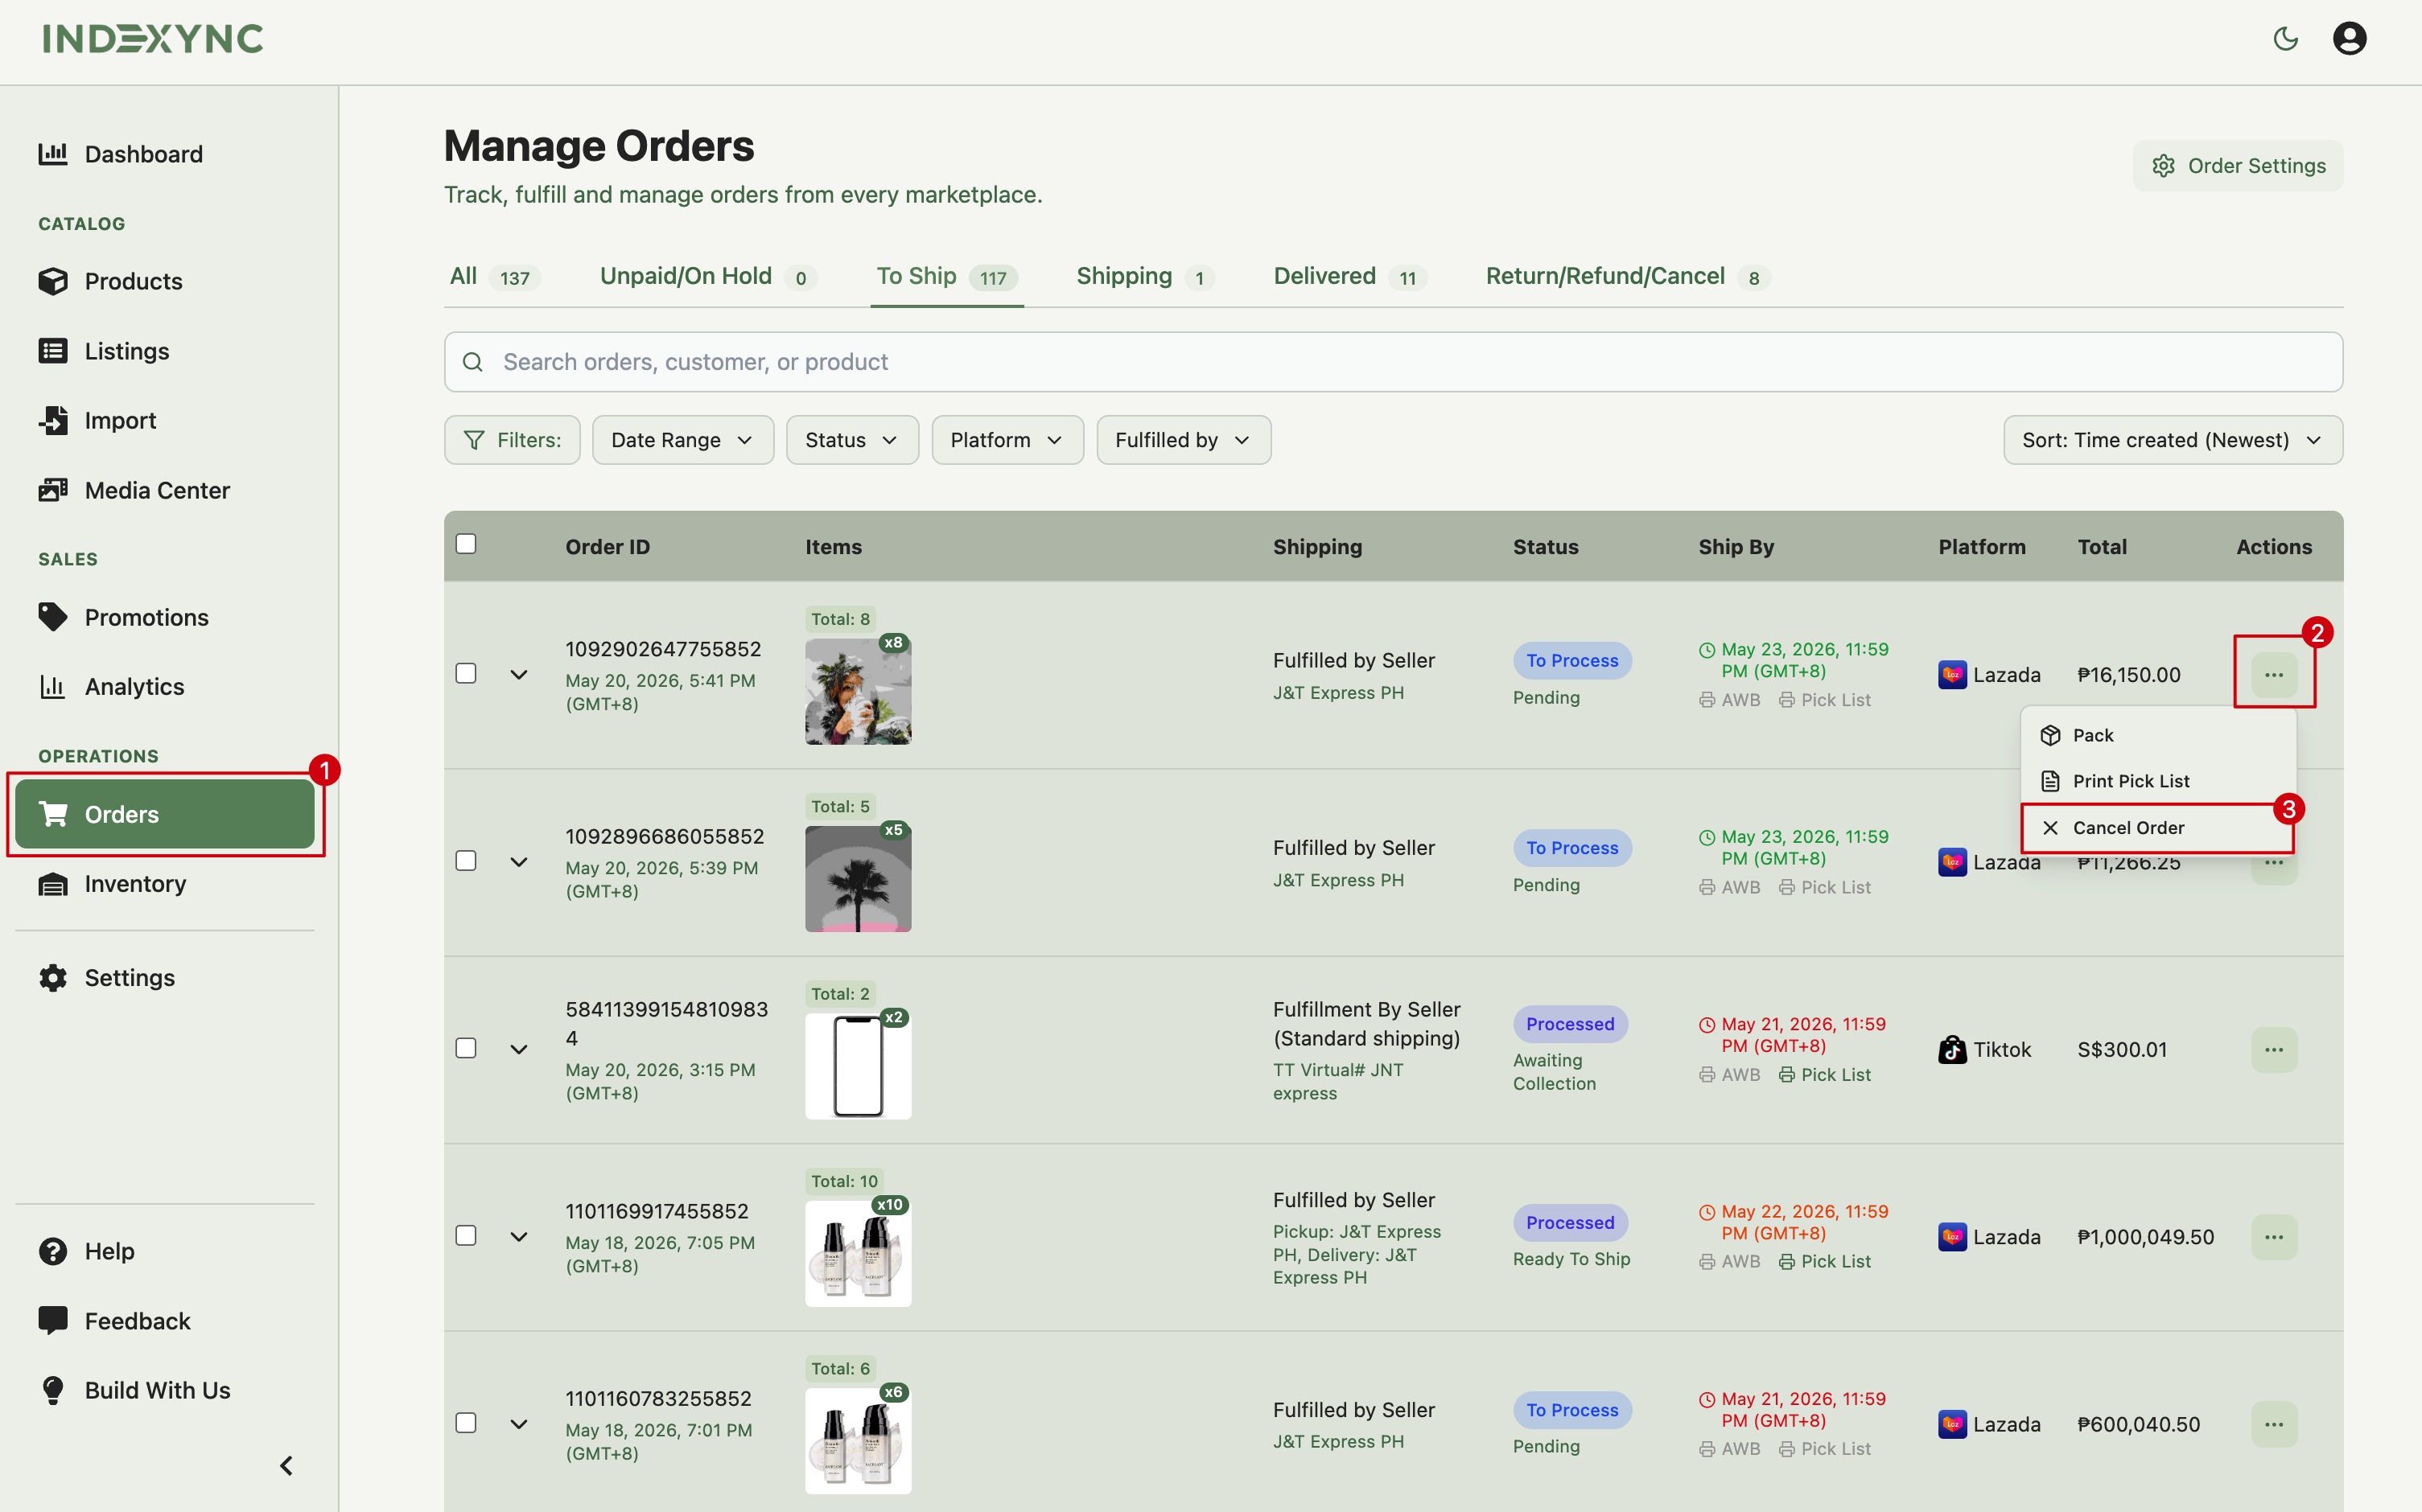
Task: Open the Sort: Time created dropdown
Action: (2172, 440)
